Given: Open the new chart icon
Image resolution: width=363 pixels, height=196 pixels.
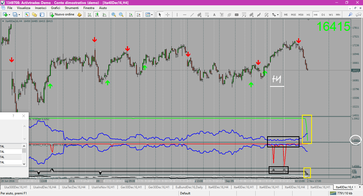Looking at the screenshot, I should 5,15.
